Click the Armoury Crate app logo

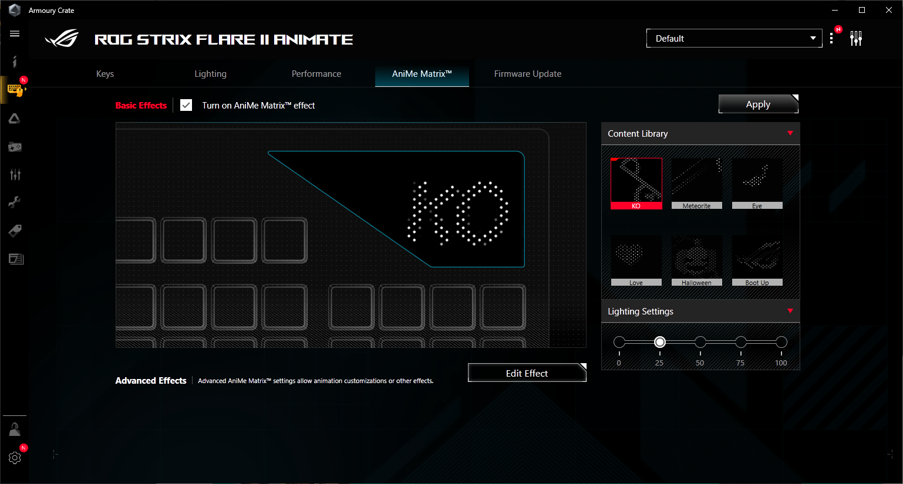click(15, 10)
